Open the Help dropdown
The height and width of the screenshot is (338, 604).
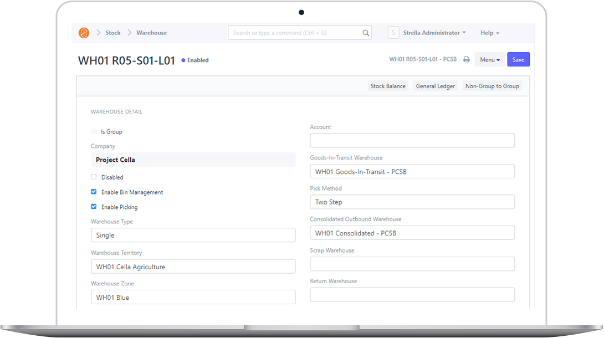tap(489, 33)
